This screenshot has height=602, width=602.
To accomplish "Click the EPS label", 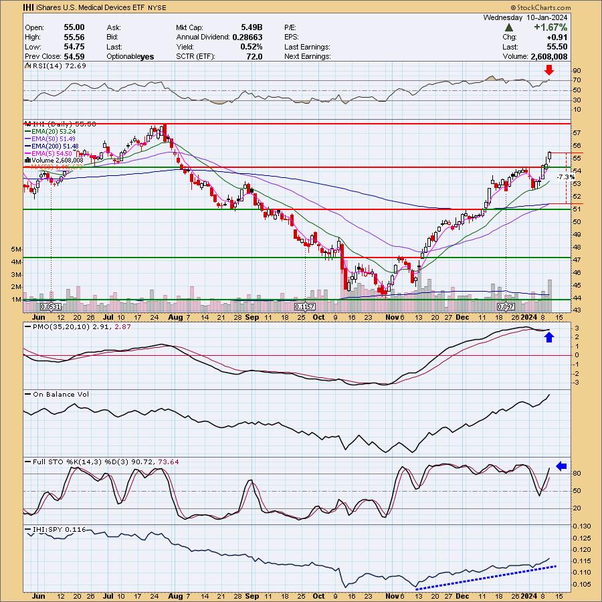I will coord(292,37).
